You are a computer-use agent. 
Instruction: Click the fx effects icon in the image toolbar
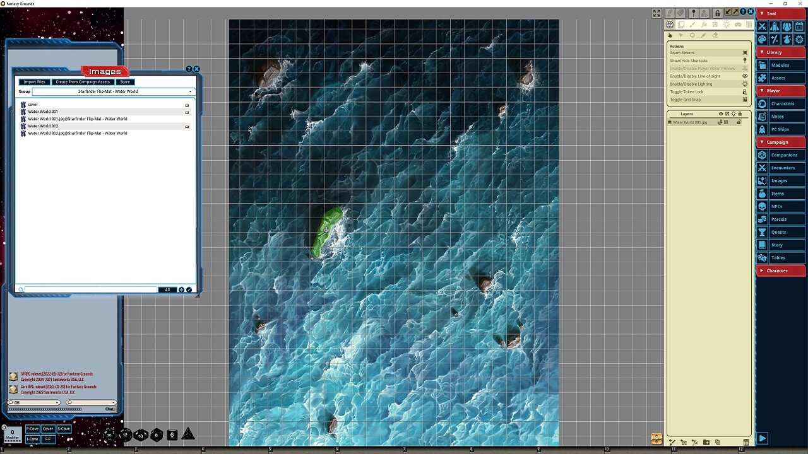704,25
